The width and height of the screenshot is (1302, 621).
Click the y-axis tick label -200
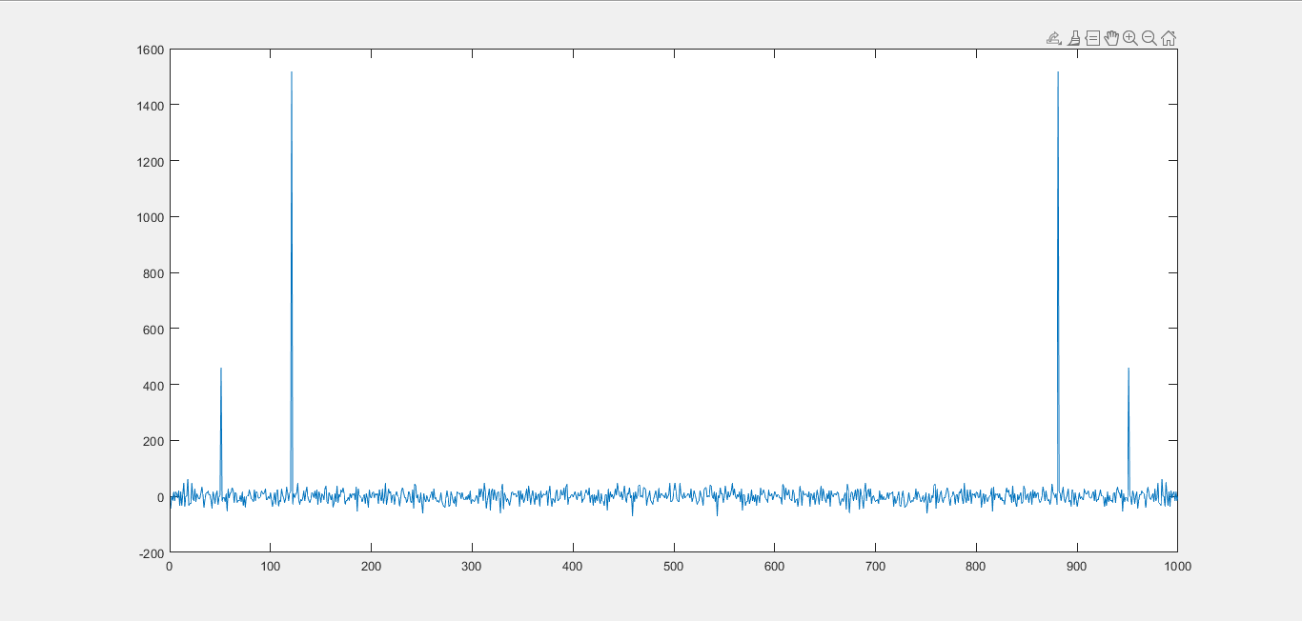153,553
